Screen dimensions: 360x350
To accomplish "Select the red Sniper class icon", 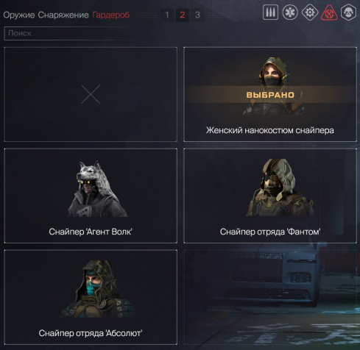I will pyautogui.click(x=329, y=12).
